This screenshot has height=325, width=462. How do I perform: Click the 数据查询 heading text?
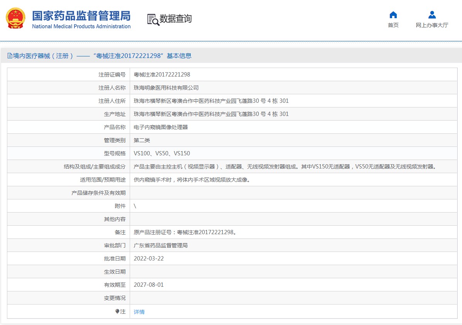click(x=176, y=19)
